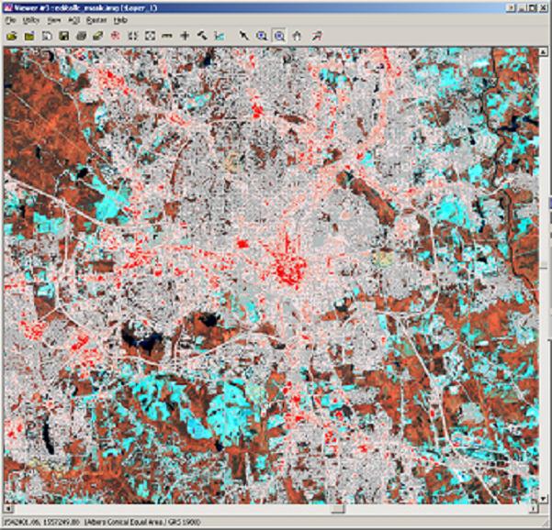The width and height of the screenshot is (552, 530).
Task: Open the View menu
Action: click(54, 20)
